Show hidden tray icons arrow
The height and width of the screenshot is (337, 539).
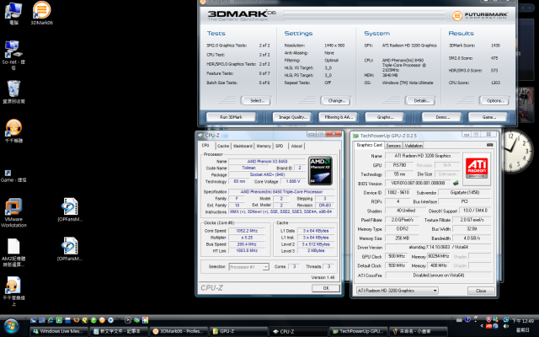click(x=481, y=326)
